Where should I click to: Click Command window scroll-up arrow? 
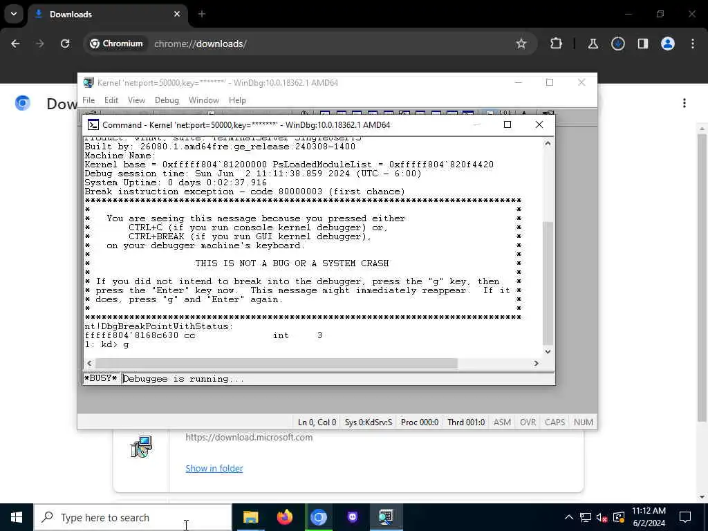click(x=548, y=143)
